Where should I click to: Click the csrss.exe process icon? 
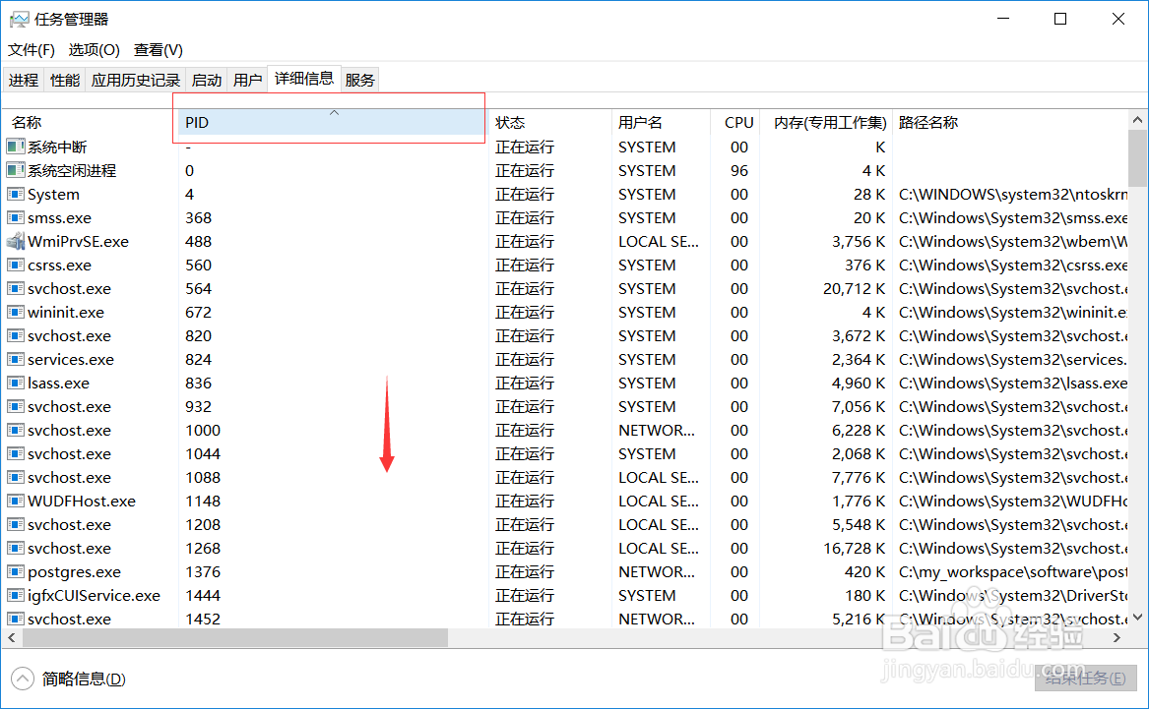16,265
